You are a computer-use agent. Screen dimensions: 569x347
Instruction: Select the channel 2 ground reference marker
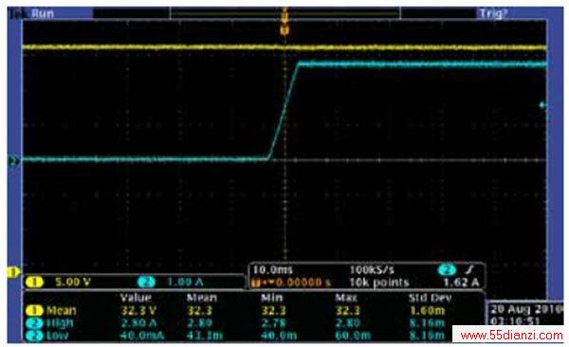point(14,161)
